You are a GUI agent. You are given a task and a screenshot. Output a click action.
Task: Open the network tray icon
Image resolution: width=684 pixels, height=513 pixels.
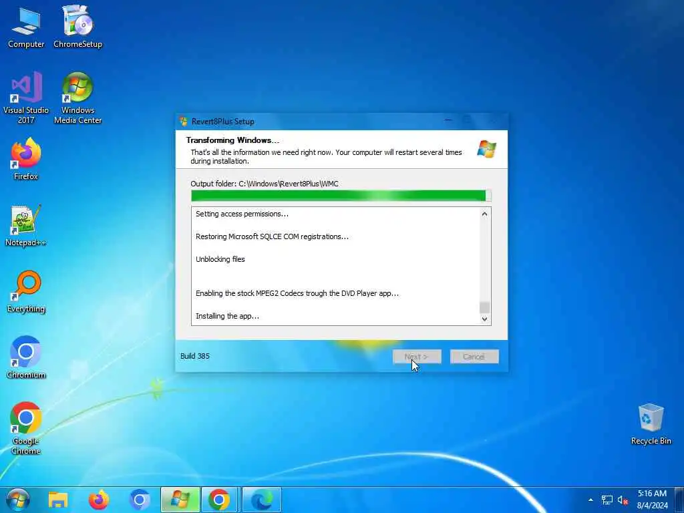(x=607, y=500)
